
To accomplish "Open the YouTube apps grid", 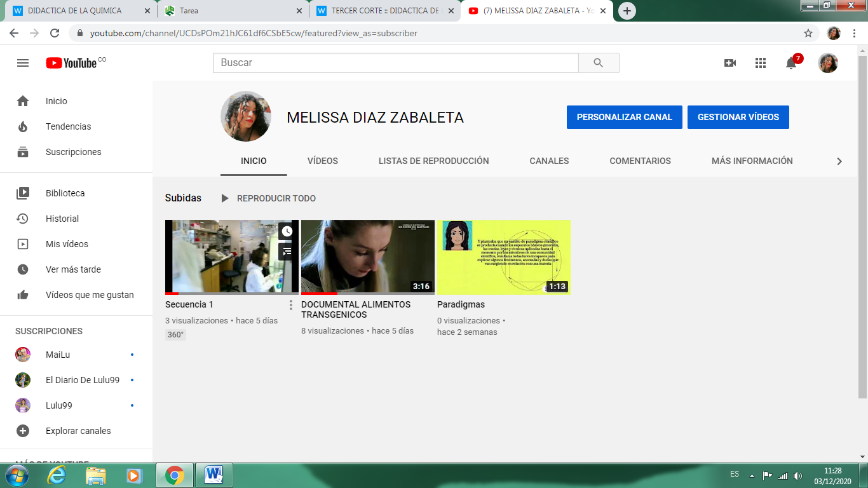I will [761, 63].
